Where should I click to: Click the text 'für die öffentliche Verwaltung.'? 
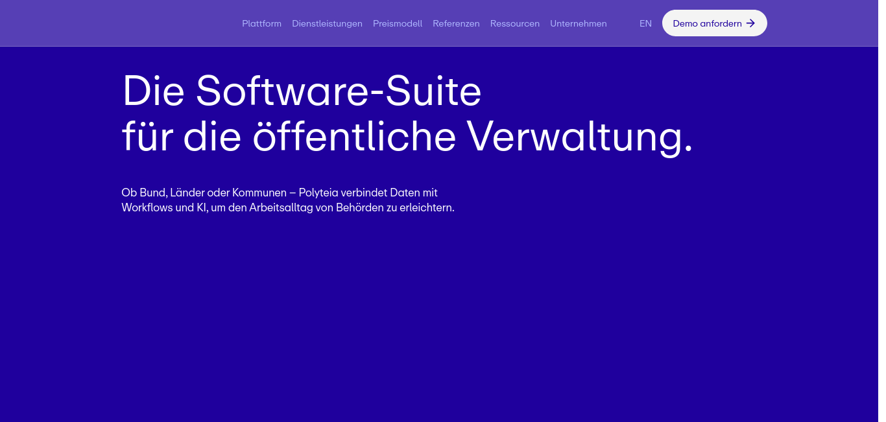coord(407,137)
